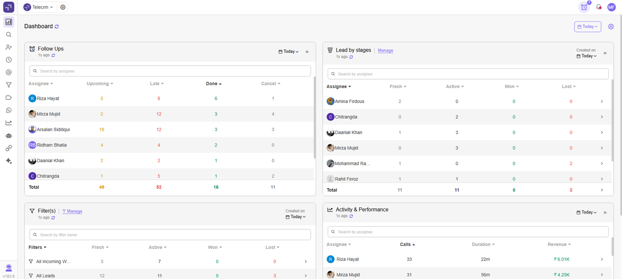This screenshot has width=622, height=279.
Task: Click the bot automation icon in sidebar
Action: pos(9,135)
